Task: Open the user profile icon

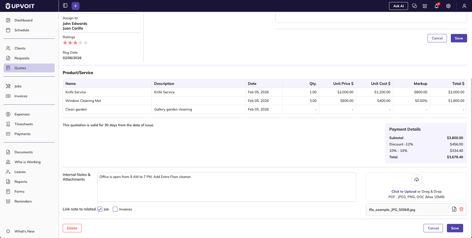Action: pyautogui.click(x=464, y=6)
